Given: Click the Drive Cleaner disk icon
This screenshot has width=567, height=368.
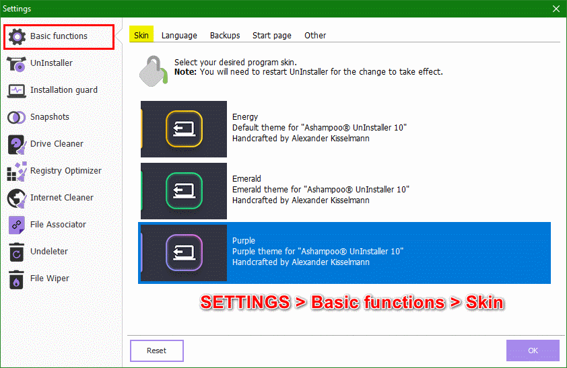Looking at the screenshot, I should point(16,145).
